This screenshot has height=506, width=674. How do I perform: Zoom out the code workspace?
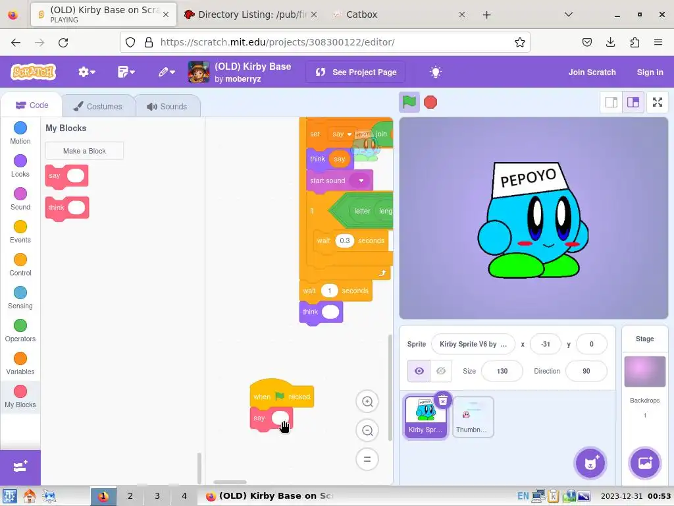click(367, 430)
